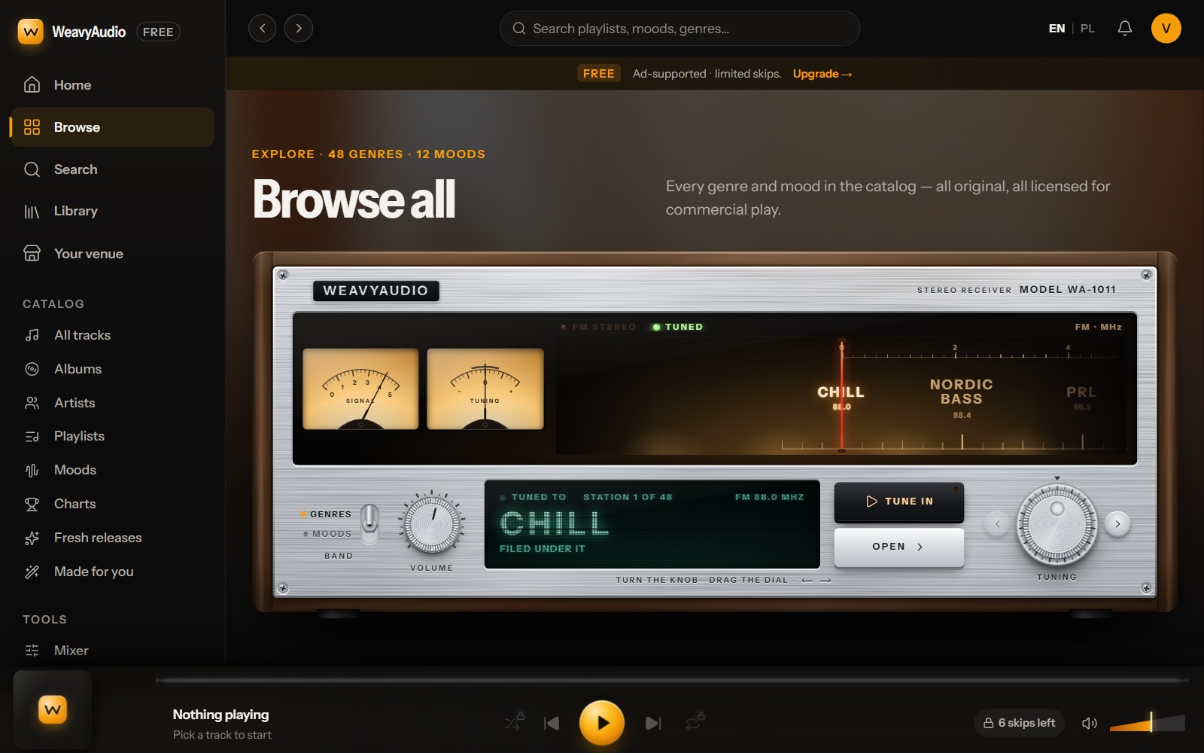
Task: Open Playlists catalog
Action: [x=112, y=436]
